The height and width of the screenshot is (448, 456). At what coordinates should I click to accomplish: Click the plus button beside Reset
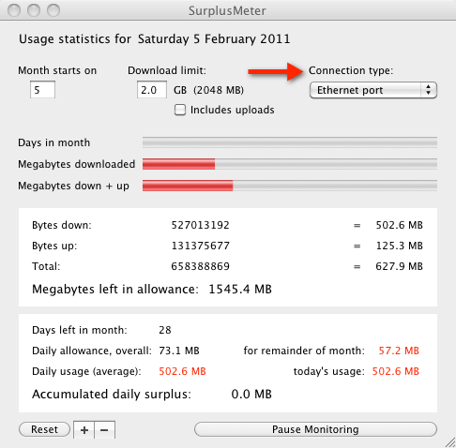[x=84, y=430]
